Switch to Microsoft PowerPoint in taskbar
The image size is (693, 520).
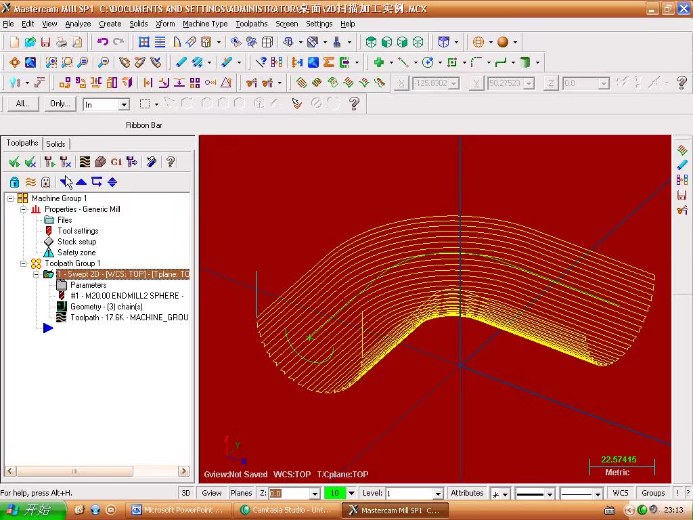pos(179,511)
